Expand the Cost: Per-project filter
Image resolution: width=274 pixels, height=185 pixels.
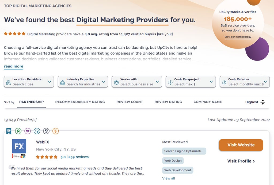click(191, 82)
